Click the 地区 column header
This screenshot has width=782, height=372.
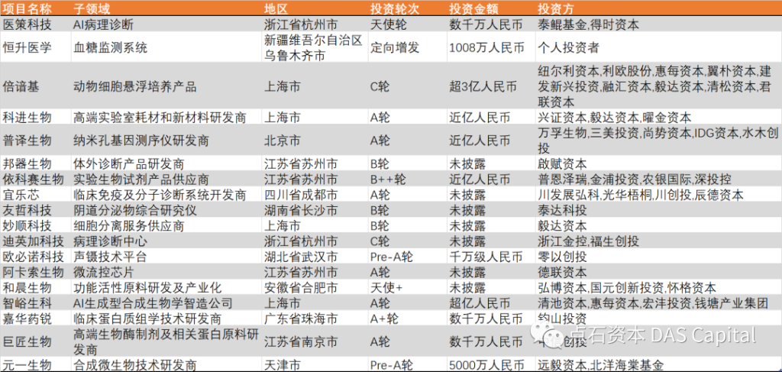pos(315,8)
